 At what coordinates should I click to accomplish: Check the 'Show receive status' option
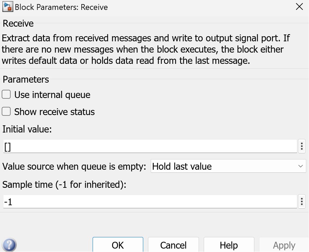(6, 111)
